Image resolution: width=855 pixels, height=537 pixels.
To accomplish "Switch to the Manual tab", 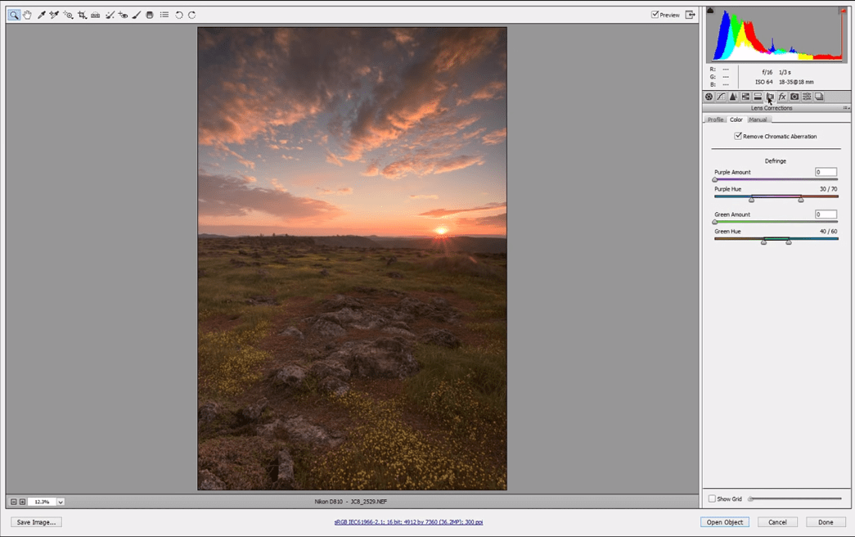I will click(x=758, y=120).
